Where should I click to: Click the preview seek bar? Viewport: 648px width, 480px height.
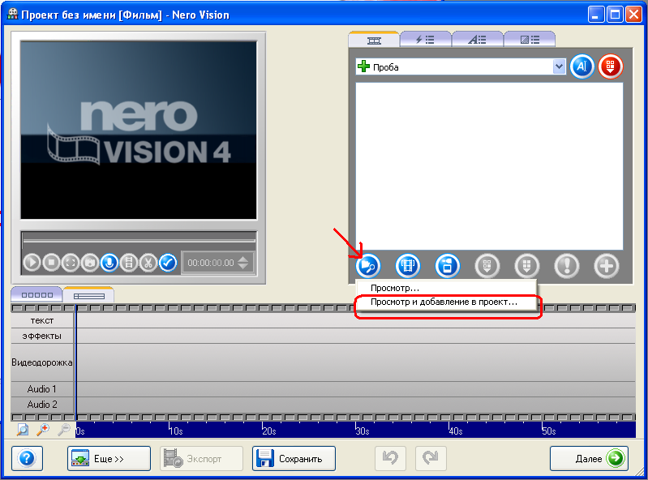pyautogui.click(x=139, y=239)
